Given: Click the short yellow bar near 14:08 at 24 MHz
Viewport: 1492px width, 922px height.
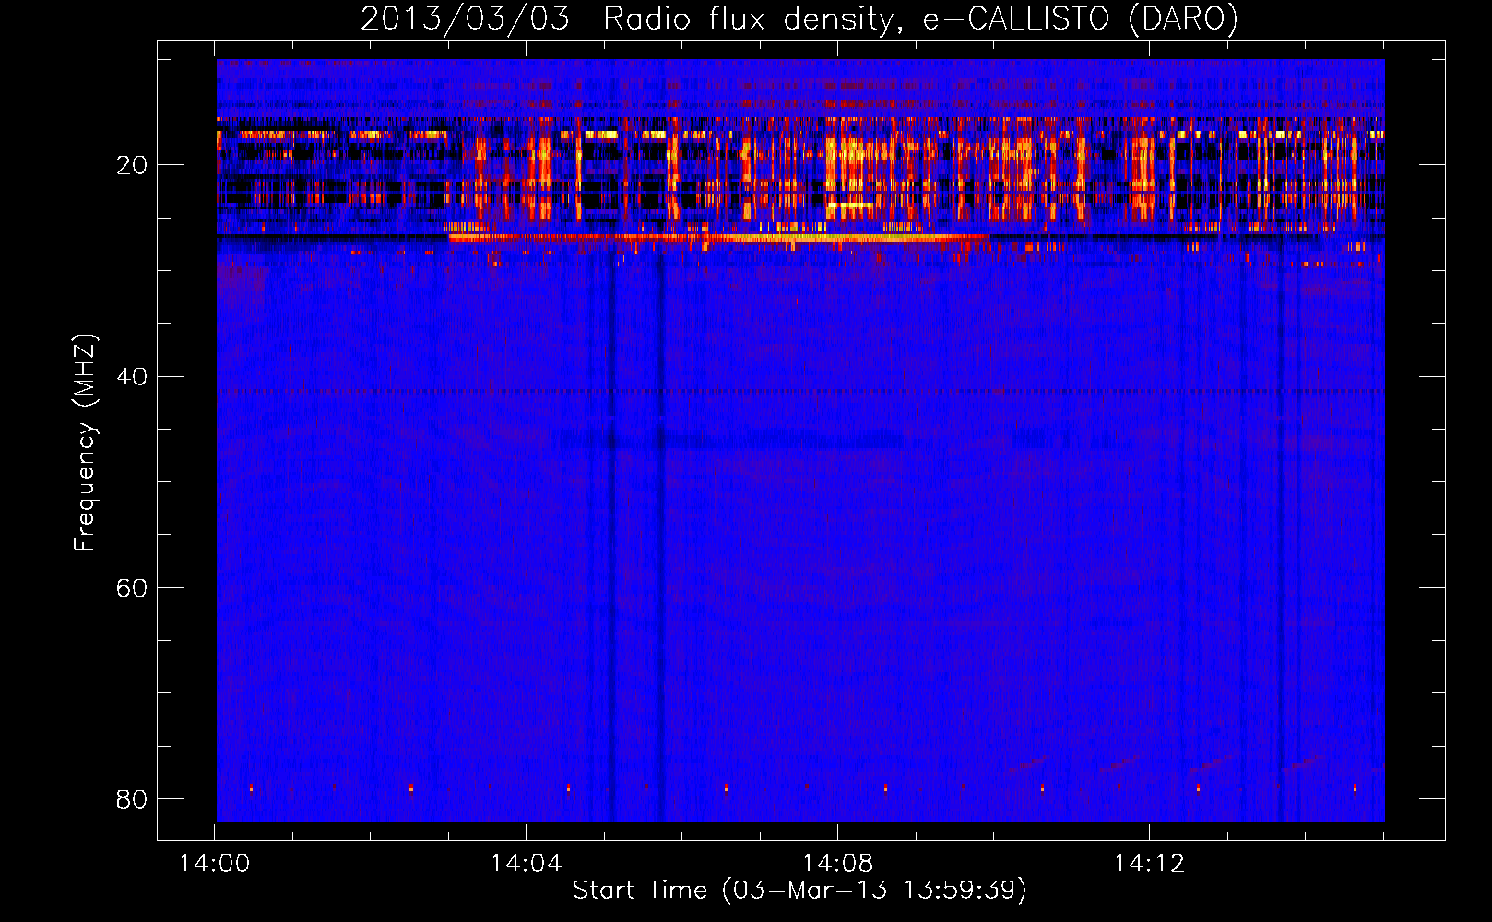Looking at the screenshot, I should (850, 204).
